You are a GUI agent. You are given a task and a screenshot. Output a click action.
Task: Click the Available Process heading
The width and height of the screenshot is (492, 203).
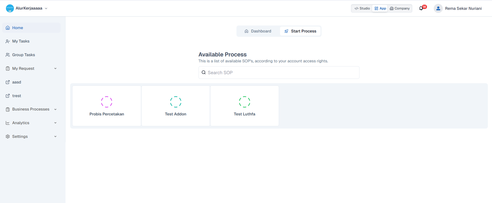(223, 55)
